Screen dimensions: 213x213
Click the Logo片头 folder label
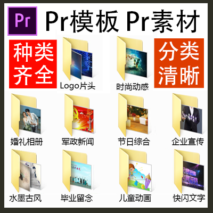tap(78, 86)
